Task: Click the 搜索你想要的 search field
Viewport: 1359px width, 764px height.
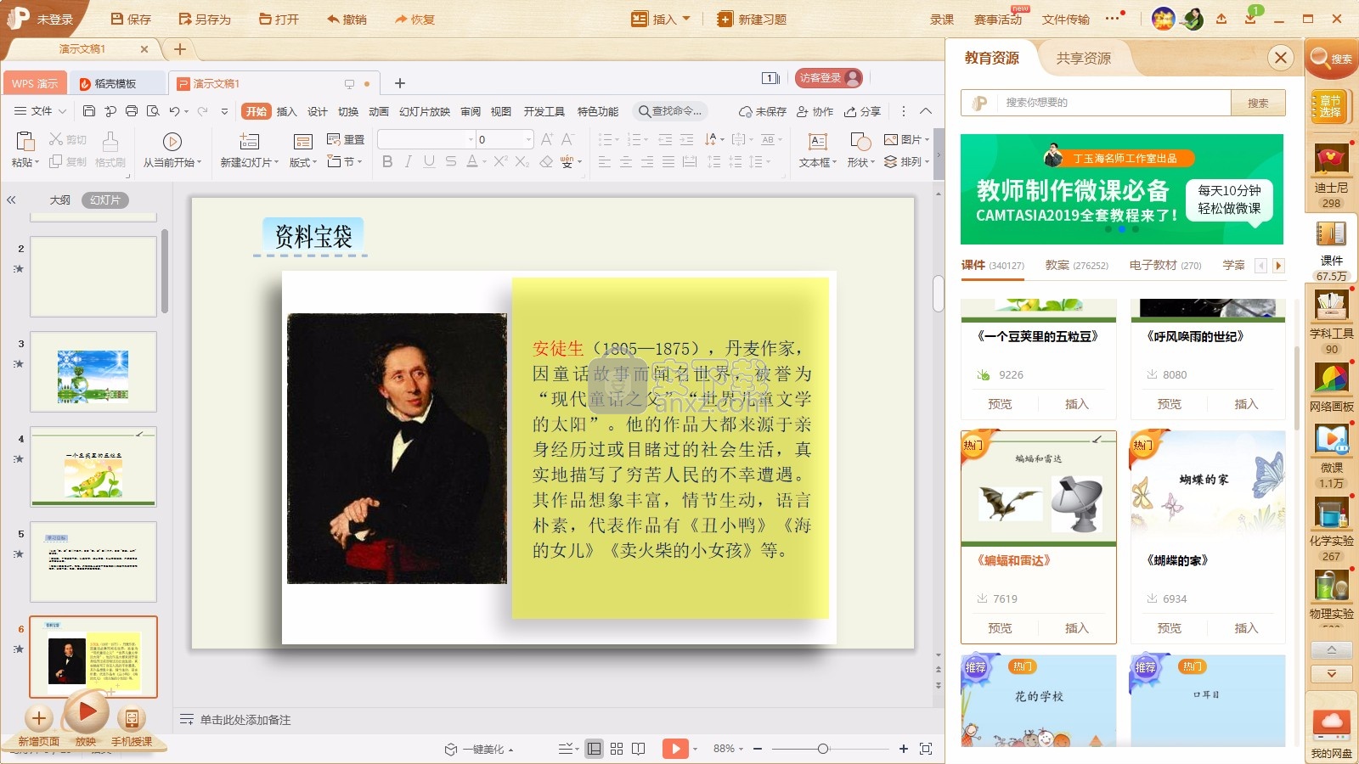Action: point(1113,103)
